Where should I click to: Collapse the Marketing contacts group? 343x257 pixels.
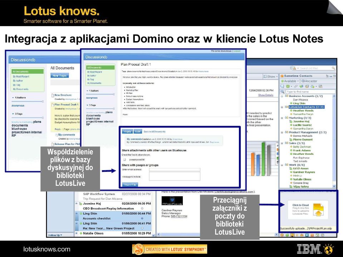tap(282, 118)
